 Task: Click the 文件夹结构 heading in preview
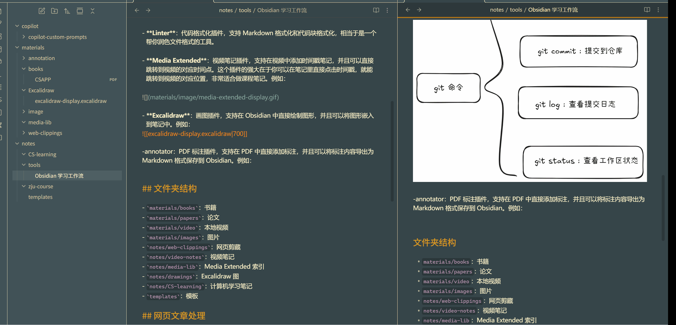click(434, 242)
